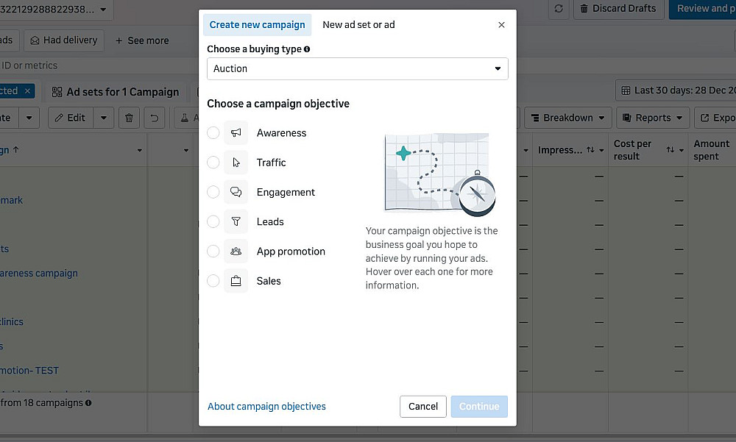Choose the Sales radio button

click(x=213, y=281)
